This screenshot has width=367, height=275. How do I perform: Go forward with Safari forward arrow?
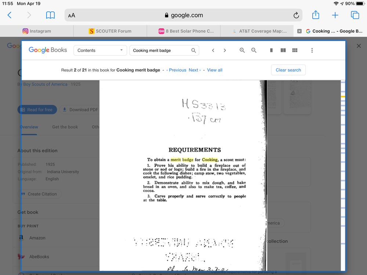[29, 15]
